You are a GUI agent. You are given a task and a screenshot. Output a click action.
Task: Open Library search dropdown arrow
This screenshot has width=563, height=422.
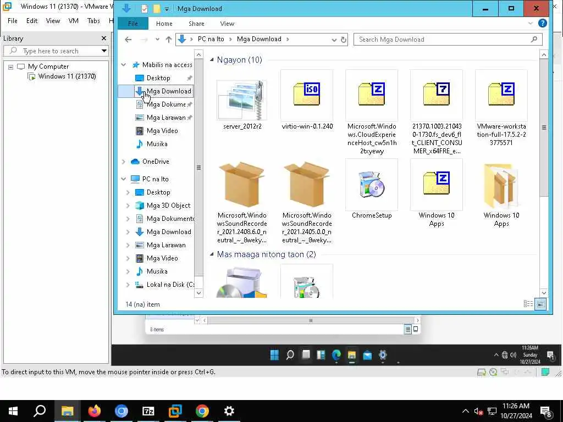pos(104,51)
